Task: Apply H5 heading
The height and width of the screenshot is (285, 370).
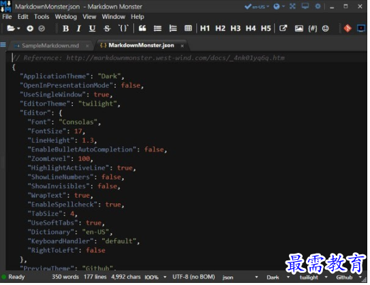Action: [266, 29]
